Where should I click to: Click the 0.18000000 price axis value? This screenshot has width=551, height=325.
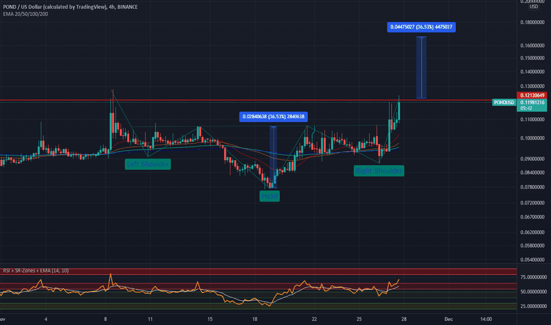point(532,22)
